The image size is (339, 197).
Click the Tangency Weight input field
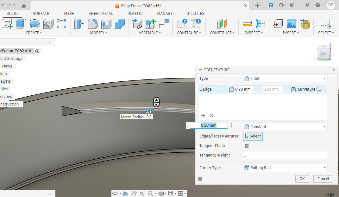[285, 155]
